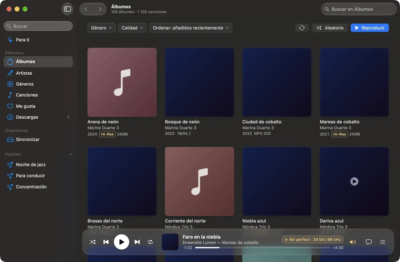Click the play overlay on Deriva azul

(x=354, y=181)
